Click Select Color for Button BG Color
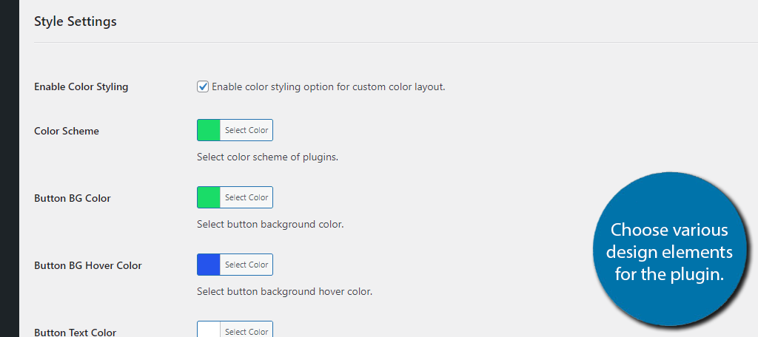 tap(246, 197)
